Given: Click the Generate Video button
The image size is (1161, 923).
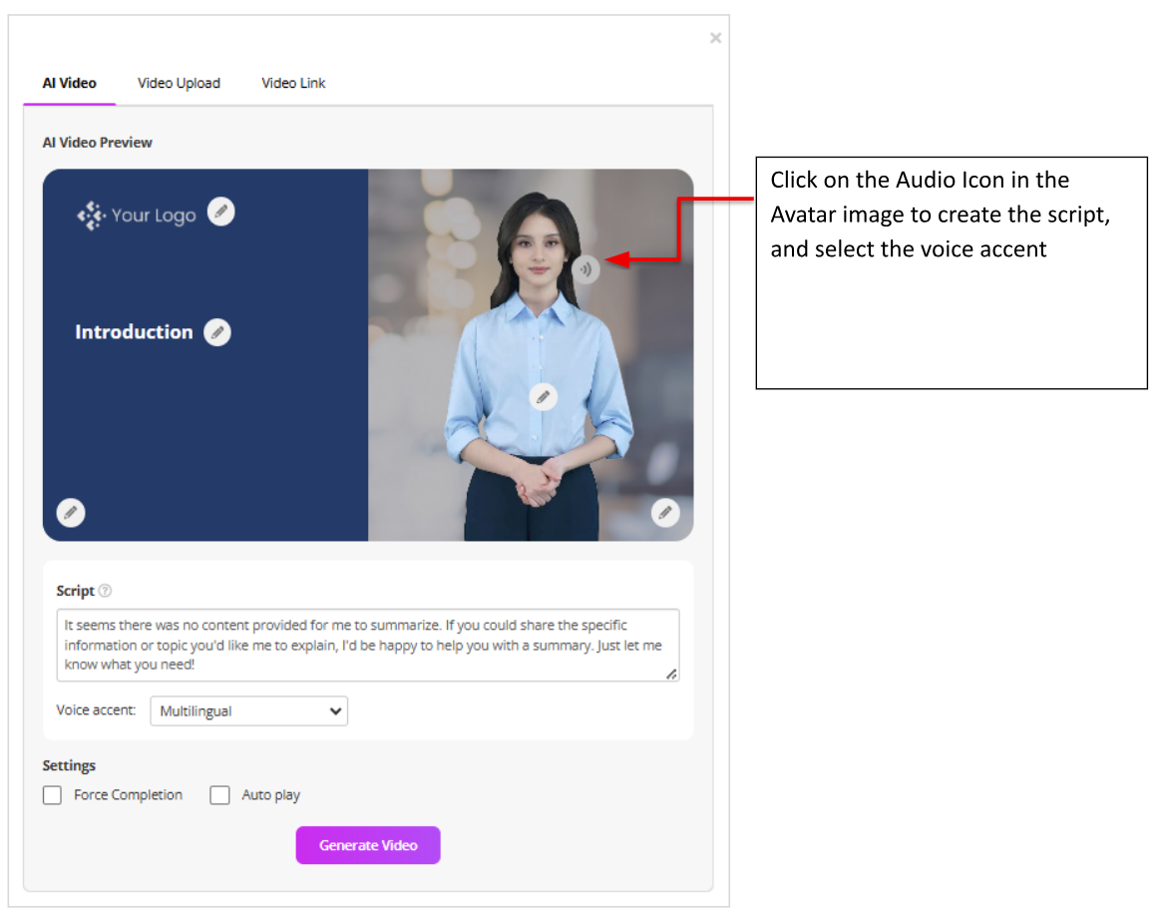Looking at the screenshot, I should point(368,845).
